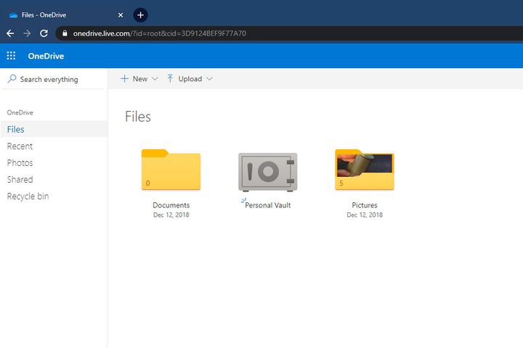The image size is (523, 348).
Task: Open the app launcher grid icon
Action: pos(11,56)
